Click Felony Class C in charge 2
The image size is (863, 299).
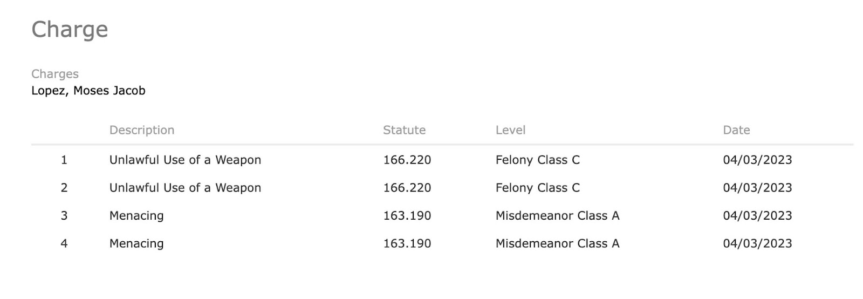point(538,188)
